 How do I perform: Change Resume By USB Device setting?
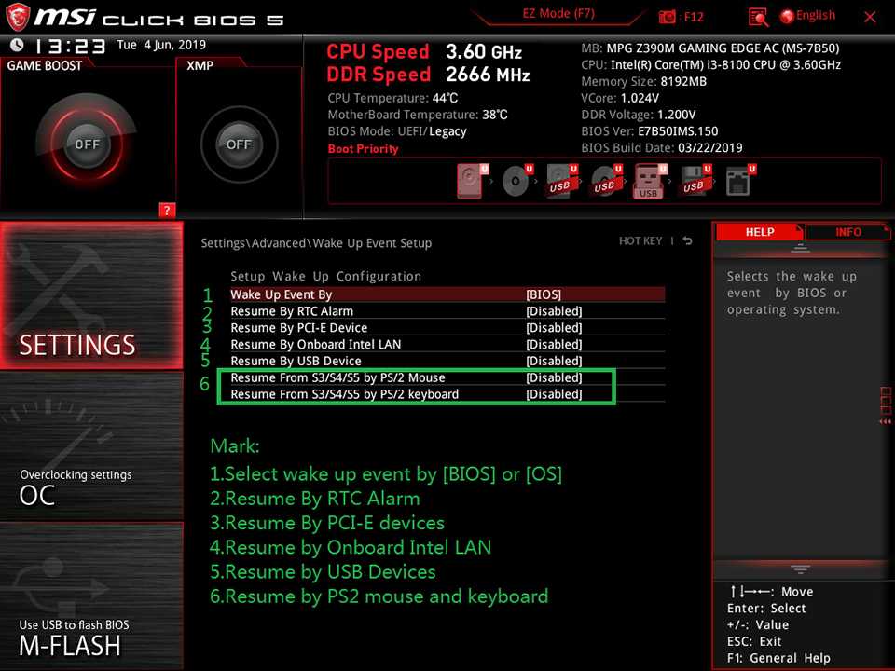click(553, 361)
